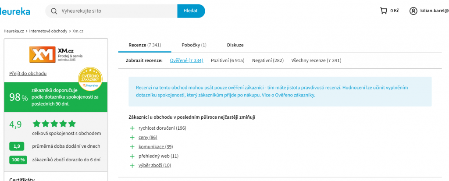Click the plus next to přehledný web
Screen dimensions: 449x181
(132, 156)
